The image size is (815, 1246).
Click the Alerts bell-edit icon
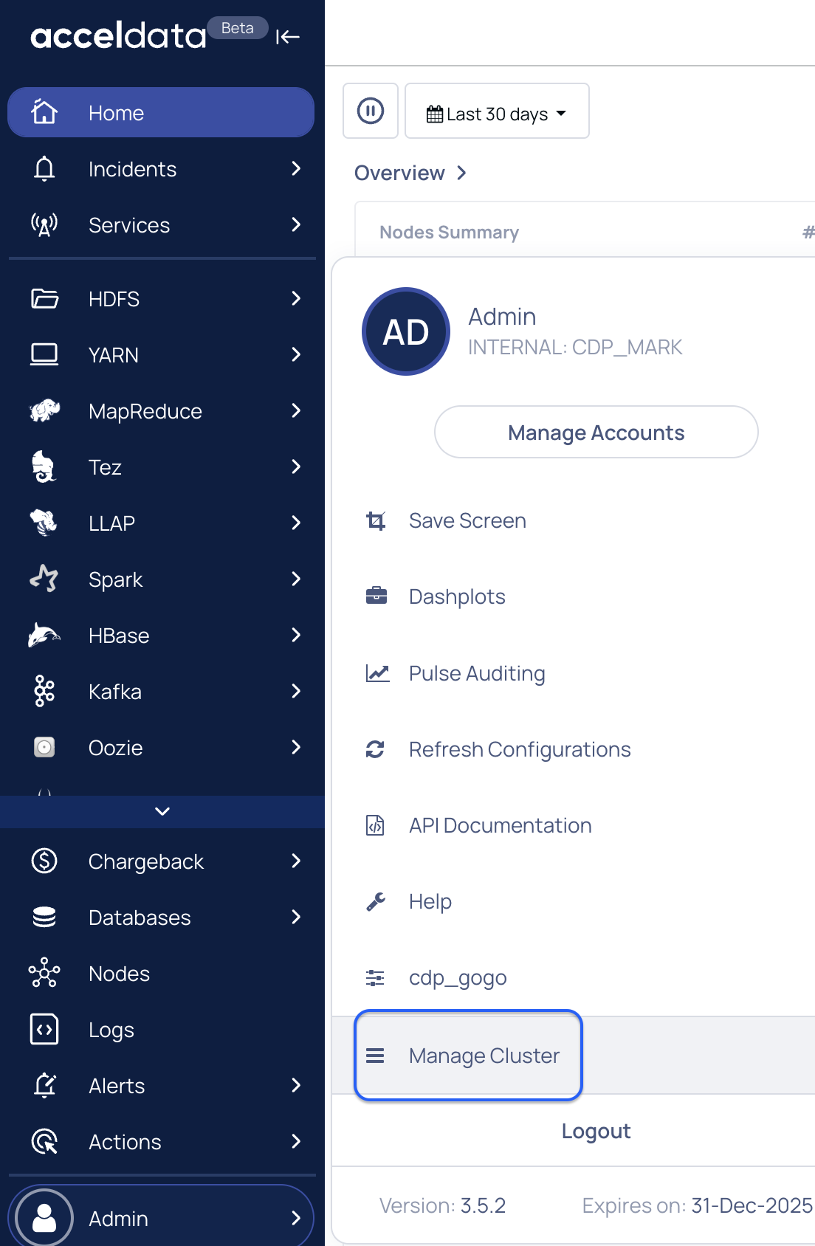(x=44, y=1085)
